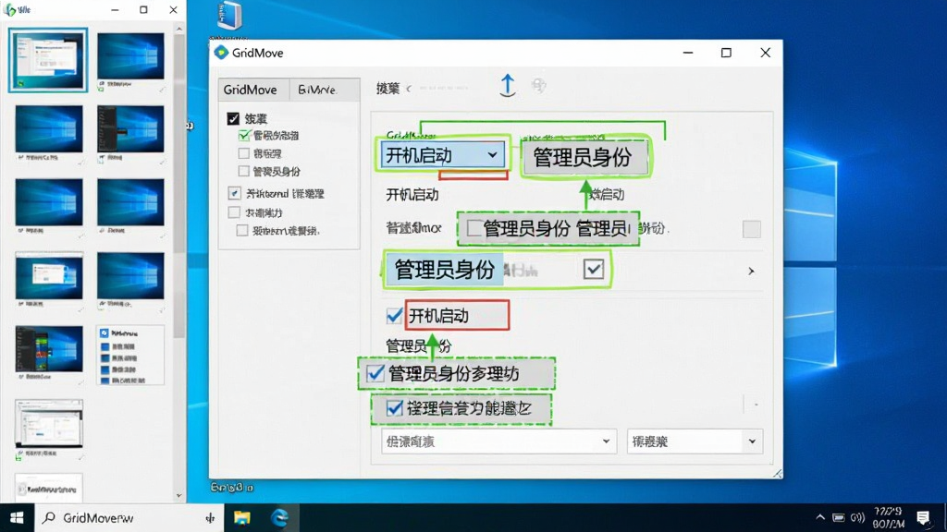Click the 搜集 back label in toolbar
Screen dimensions: 947x532
pyautogui.click(x=387, y=89)
